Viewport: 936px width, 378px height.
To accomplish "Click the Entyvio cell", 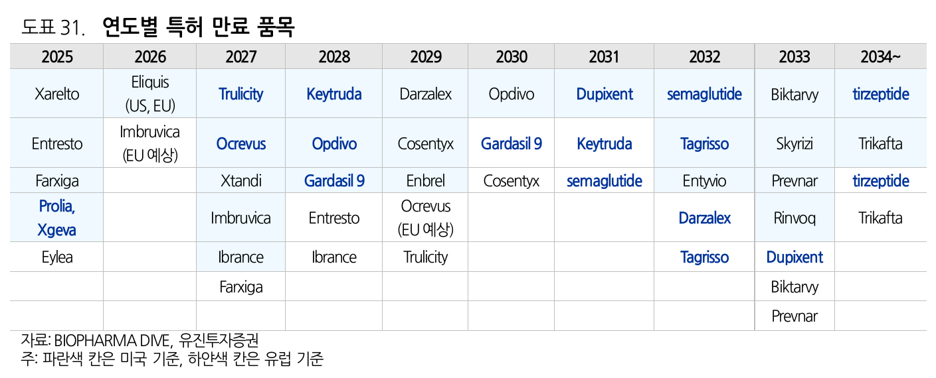I will tap(704, 180).
